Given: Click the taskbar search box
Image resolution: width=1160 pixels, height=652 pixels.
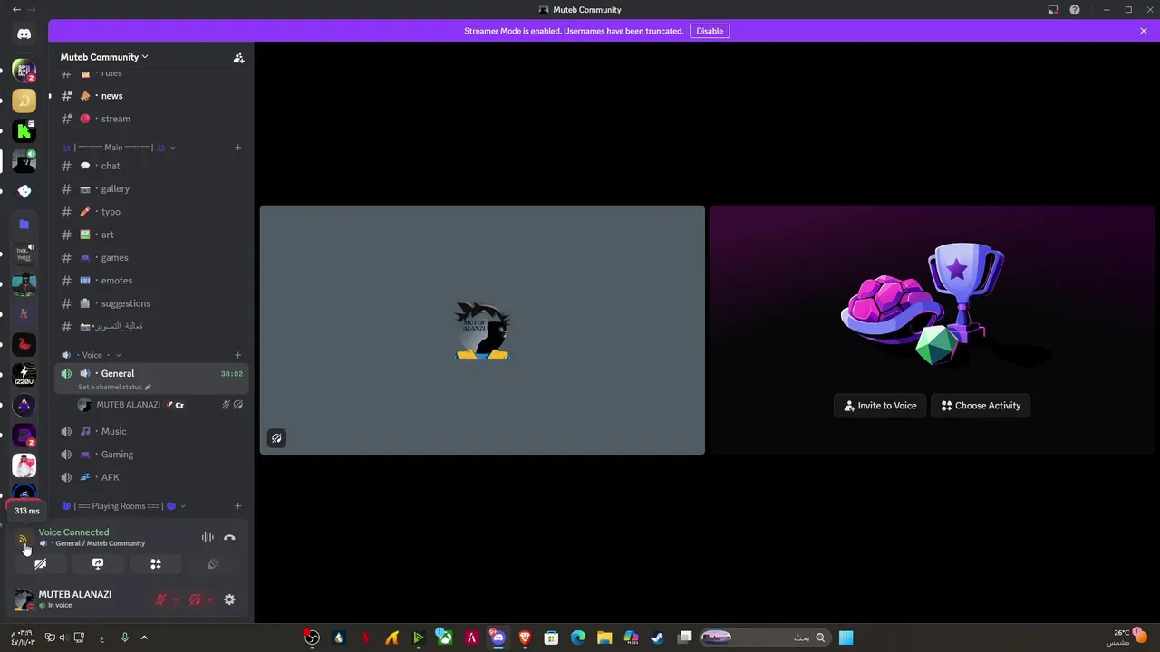Looking at the screenshot, I should coord(766,638).
